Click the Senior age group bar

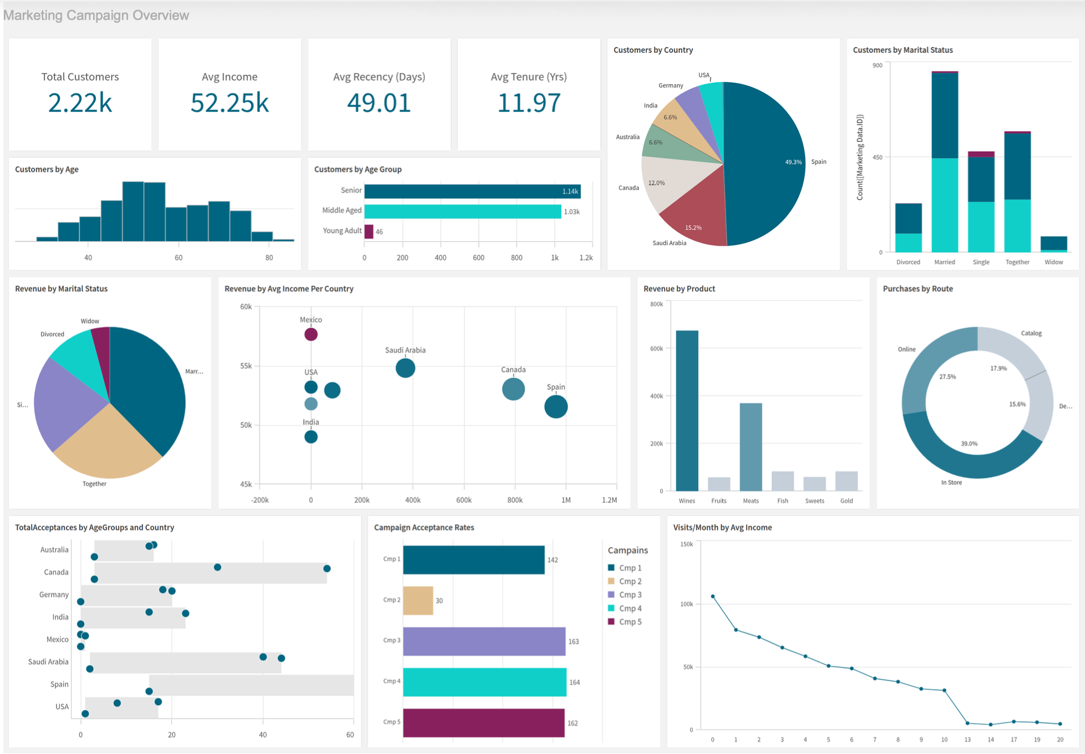coord(471,191)
